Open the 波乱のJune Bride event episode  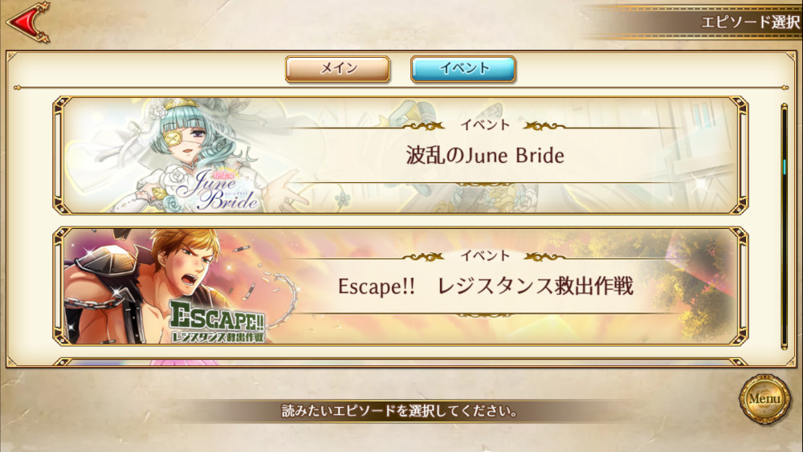[401, 155]
